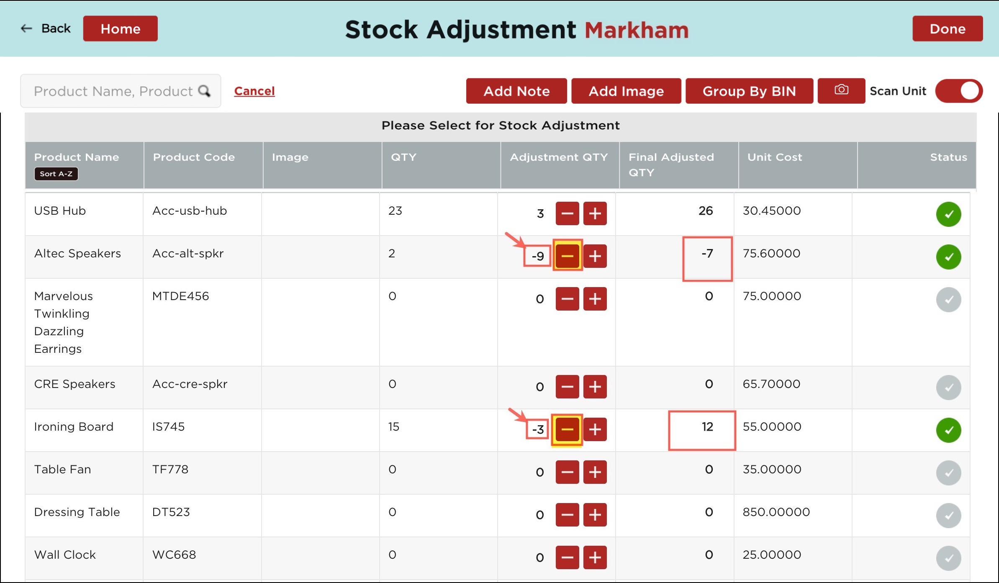This screenshot has width=999, height=583.
Task: Decrease Altec Speakers adjustment quantity
Action: tap(567, 256)
